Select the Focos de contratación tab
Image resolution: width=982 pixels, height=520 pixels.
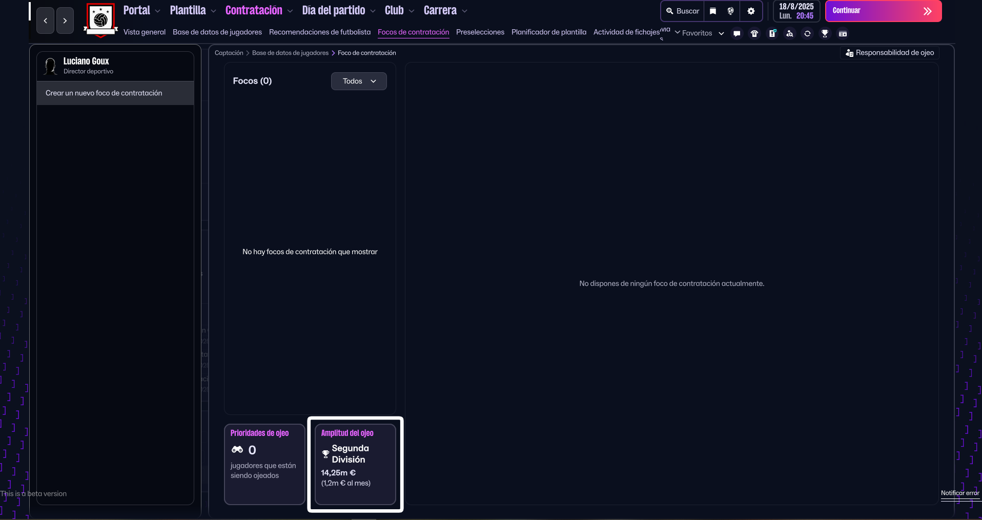[x=413, y=32]
